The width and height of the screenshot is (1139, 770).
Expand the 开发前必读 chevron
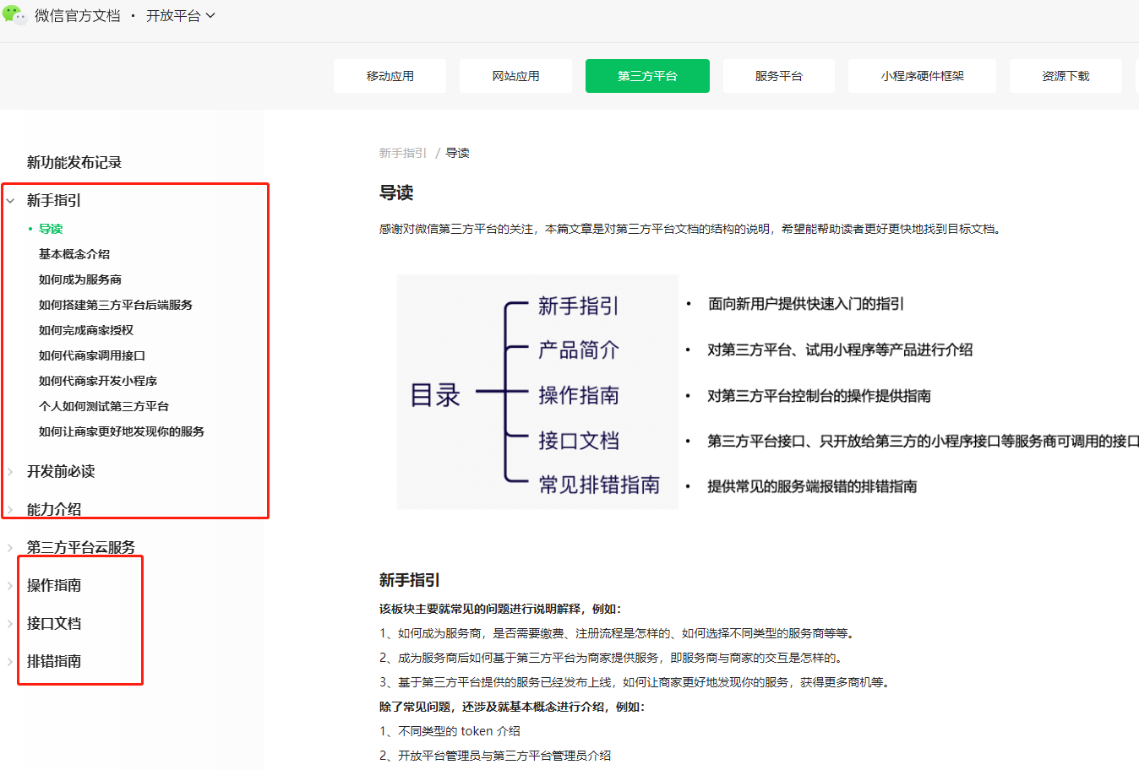pos(10,472)
